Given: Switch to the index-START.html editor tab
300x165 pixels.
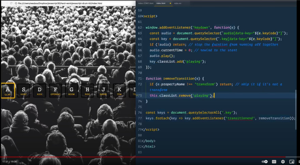Looking at the screenshot, I should pyautogui.click(x=146, y=3).
